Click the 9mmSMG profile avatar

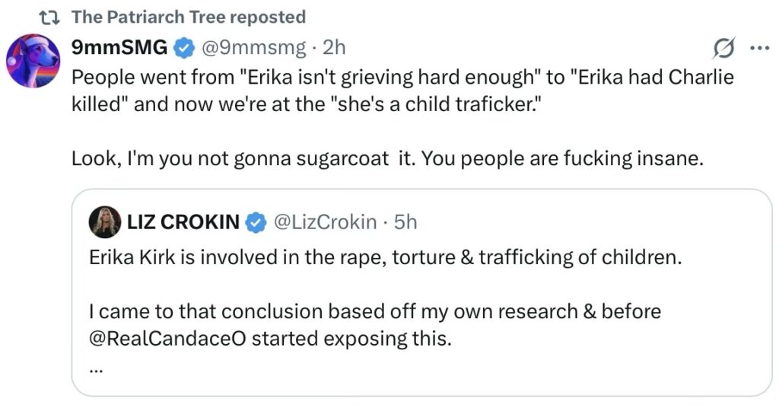point(33,61)
